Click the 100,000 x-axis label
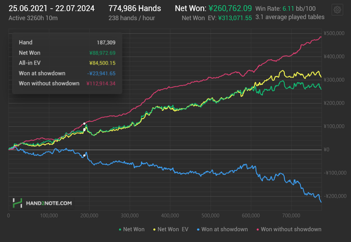 coord(49,215)
